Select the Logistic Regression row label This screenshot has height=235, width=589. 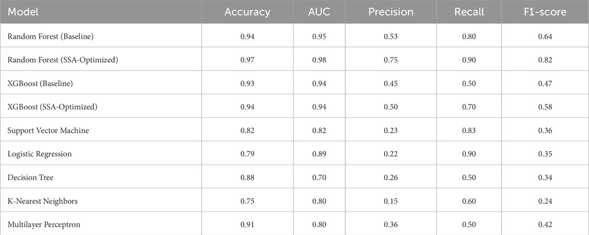(x=39, y=154)
